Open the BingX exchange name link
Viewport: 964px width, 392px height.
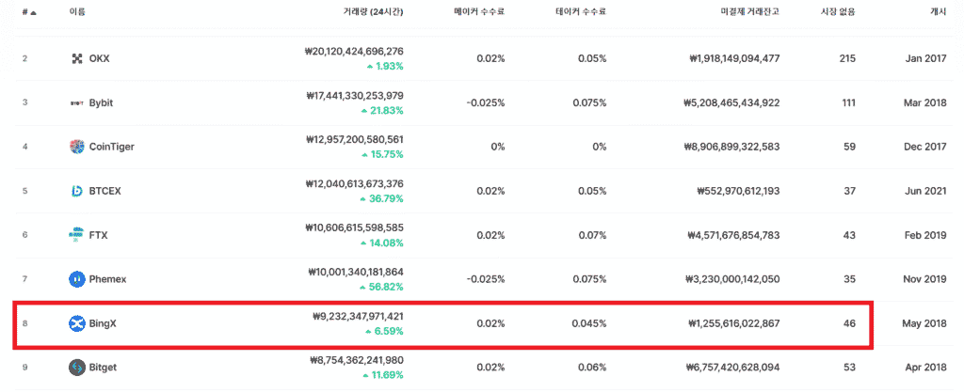(103, 323)
